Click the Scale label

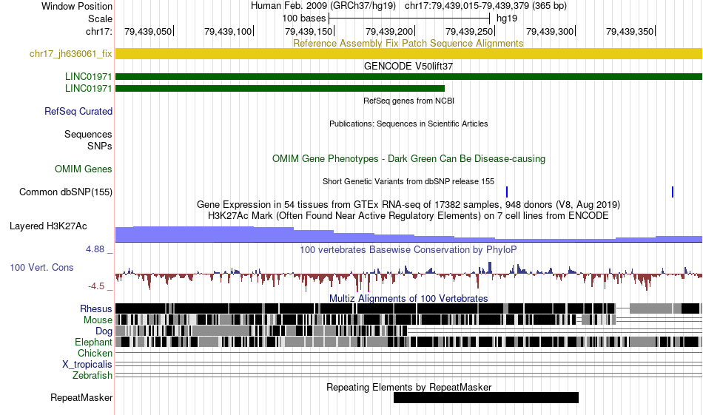click(x=100, y=18)
